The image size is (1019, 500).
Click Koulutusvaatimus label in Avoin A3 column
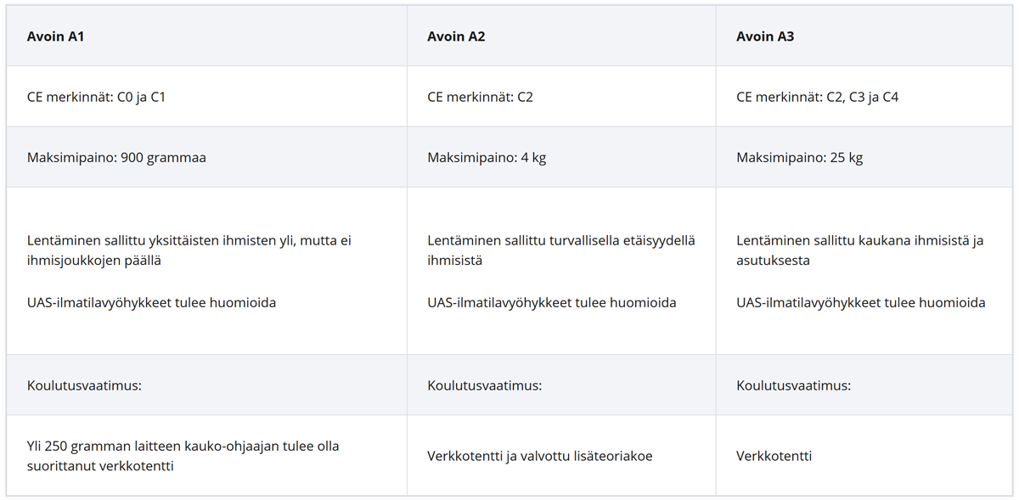tap(793, 385)
